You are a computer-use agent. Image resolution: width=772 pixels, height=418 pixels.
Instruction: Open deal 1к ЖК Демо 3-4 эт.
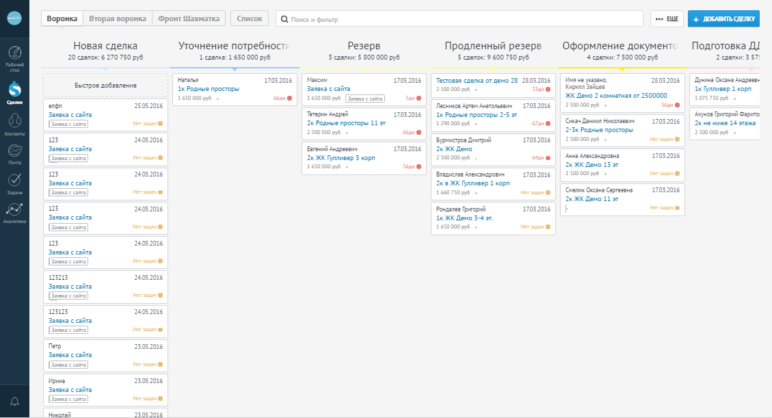[x=464, y=218]
